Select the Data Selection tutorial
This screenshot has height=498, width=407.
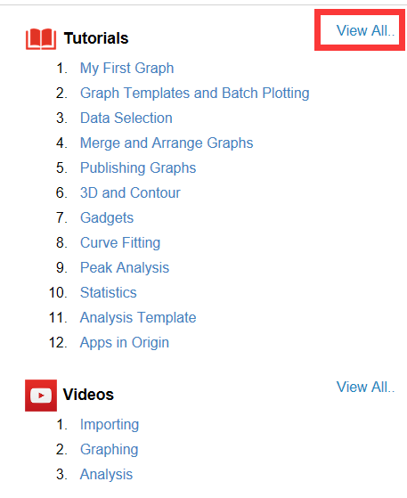pyautogui.click(x=126, y=118)
